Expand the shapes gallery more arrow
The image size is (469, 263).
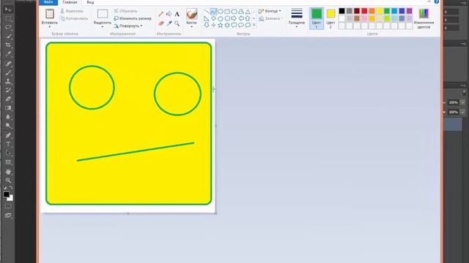(x=254, y=26)
